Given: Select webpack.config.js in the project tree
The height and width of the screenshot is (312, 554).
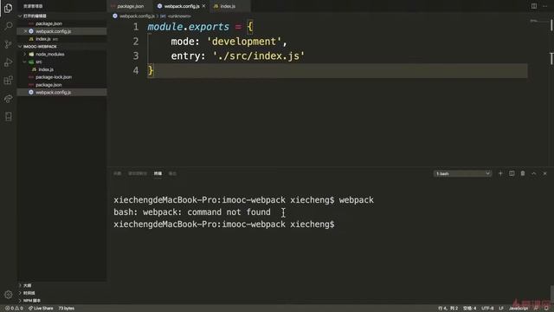Looking at the screenshot, I should click(61, 93).
